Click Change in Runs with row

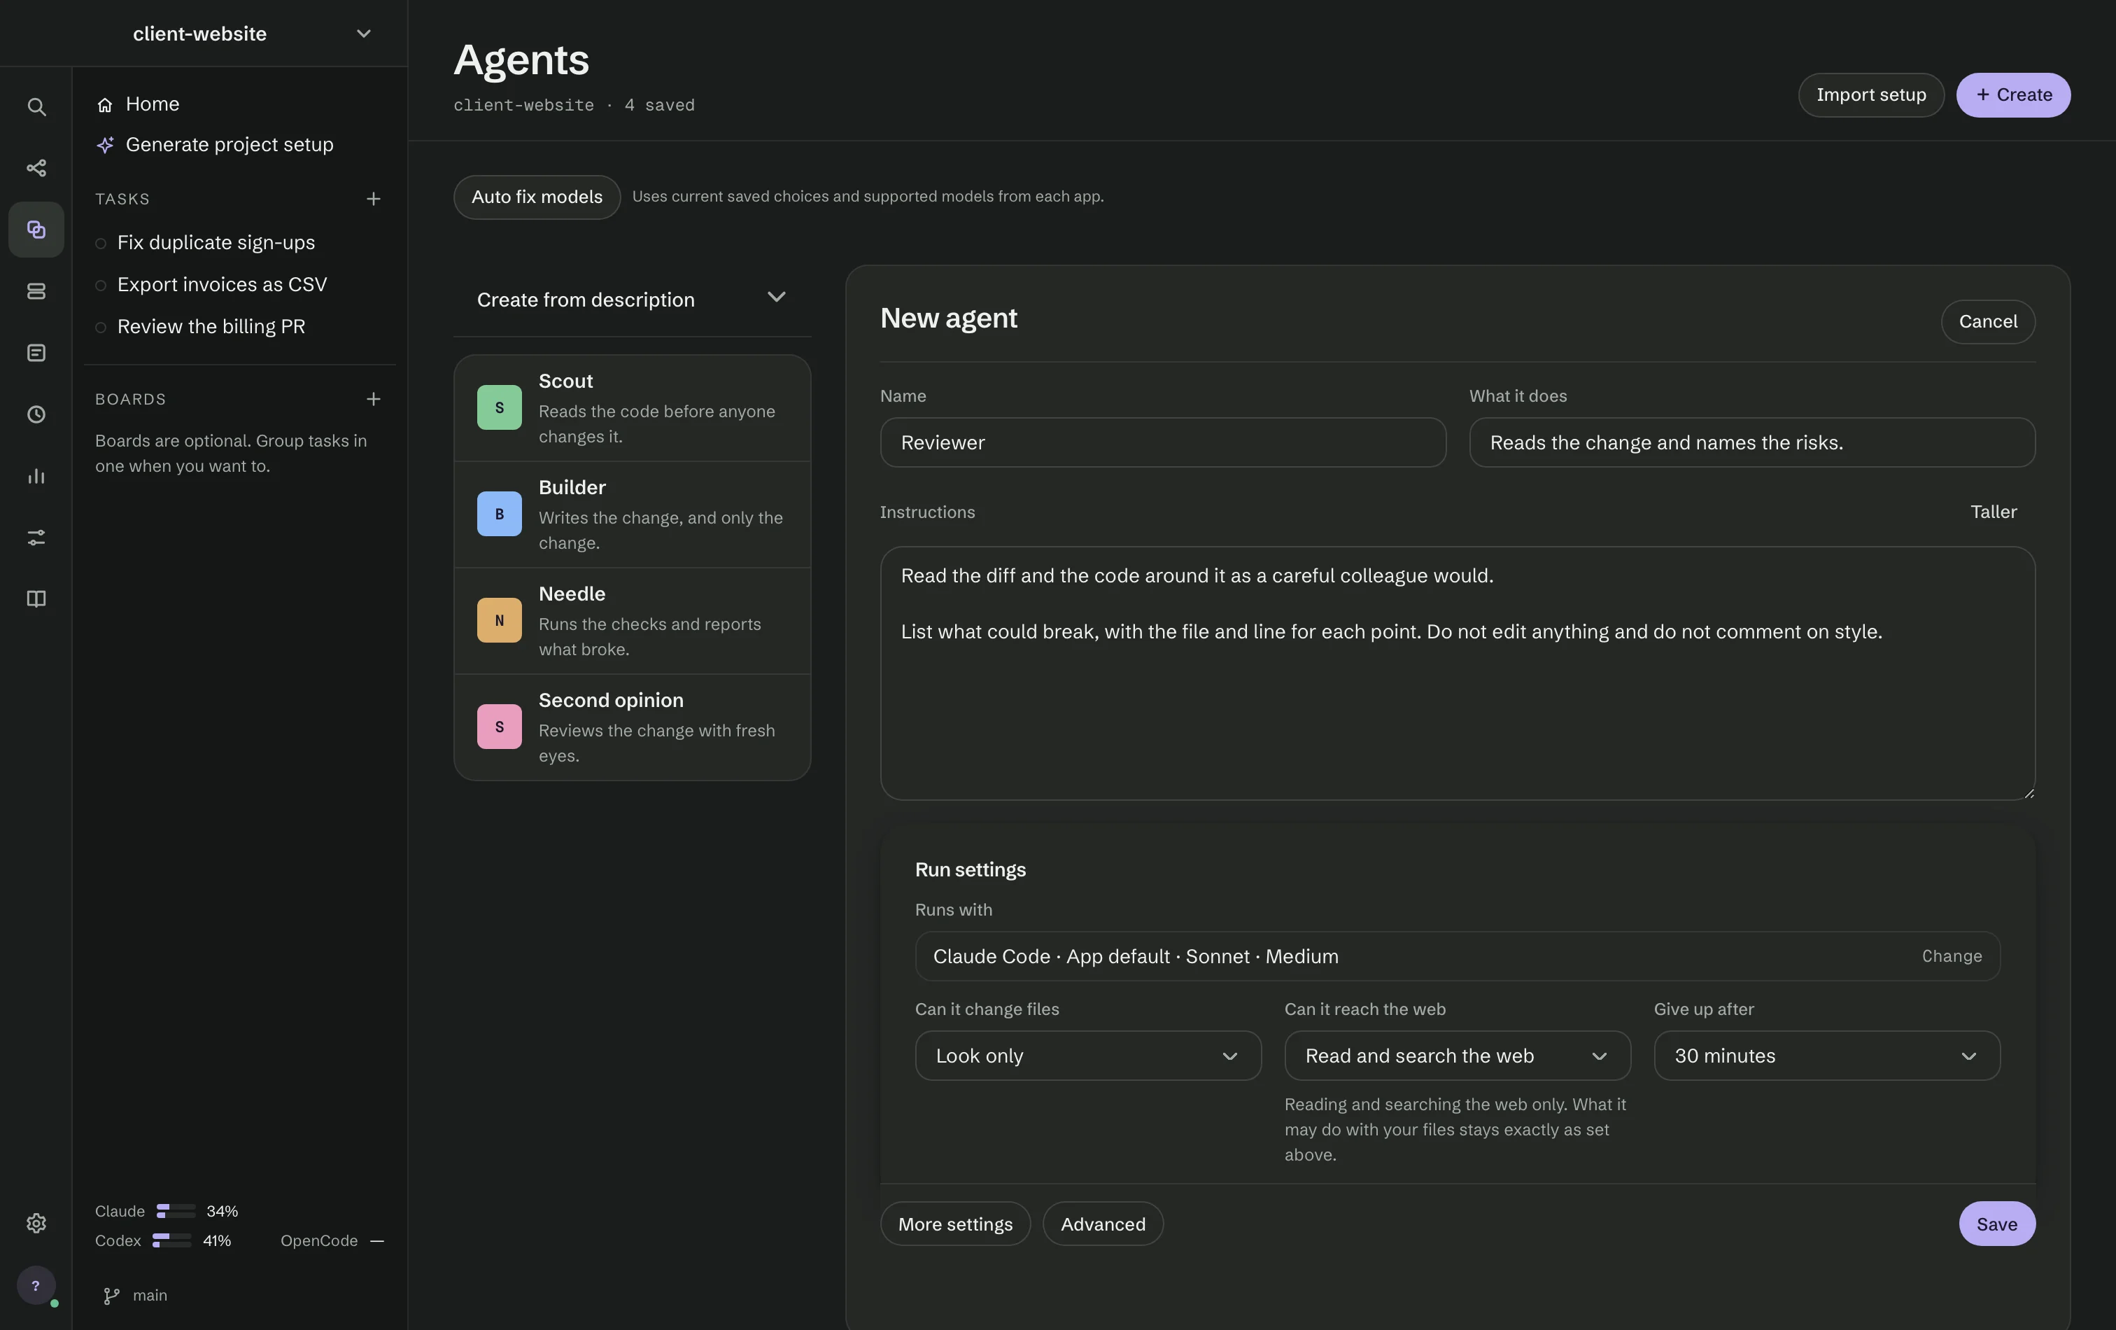[x=1951, y=956]
